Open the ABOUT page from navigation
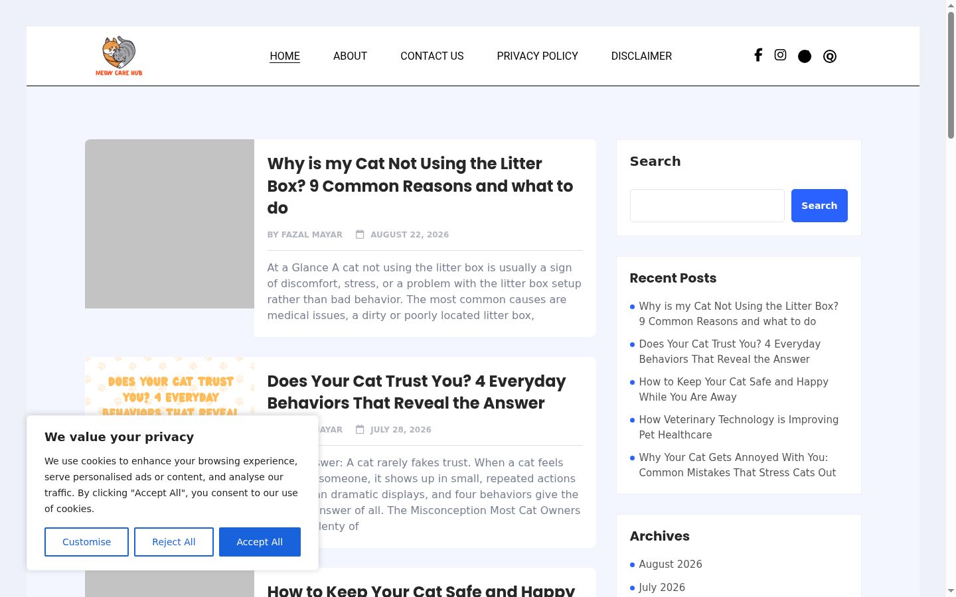Screen dimensions: 956x597 click(350, 56)
